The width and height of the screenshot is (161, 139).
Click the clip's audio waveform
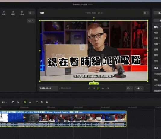63,125
